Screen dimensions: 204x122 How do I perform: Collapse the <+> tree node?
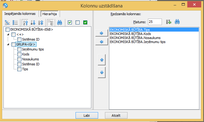tap(8, 34)
